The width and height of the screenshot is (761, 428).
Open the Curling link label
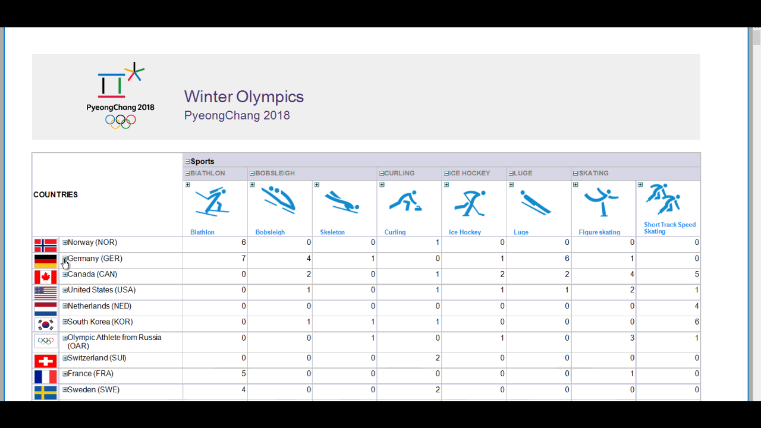[x=395, y=232]
